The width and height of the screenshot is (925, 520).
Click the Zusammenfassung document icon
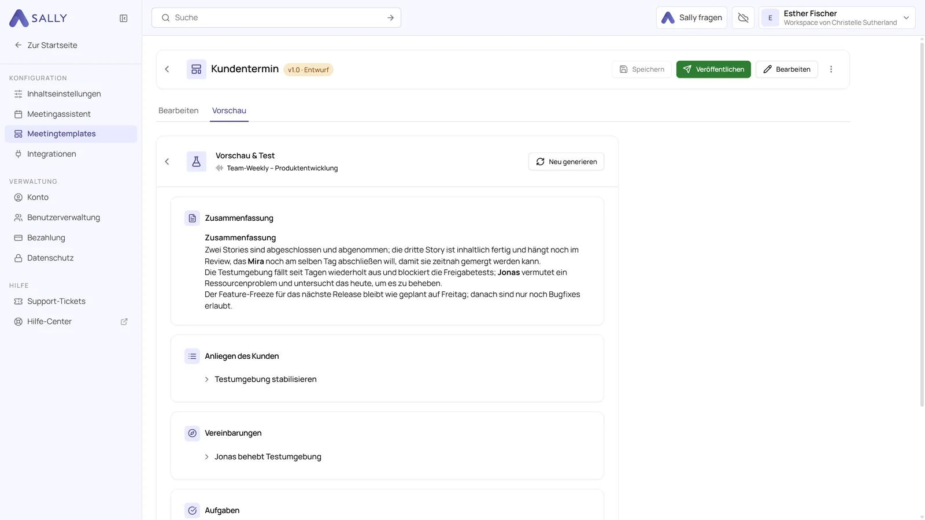tap(193, 218)
